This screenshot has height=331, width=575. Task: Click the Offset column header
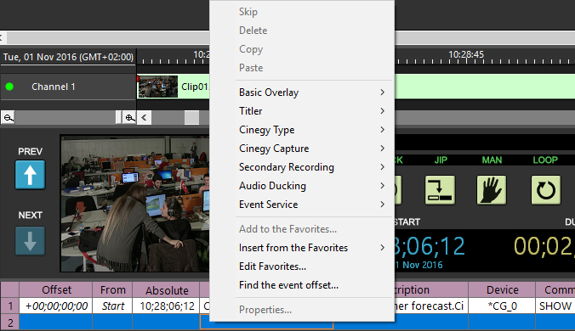[56, 290]
